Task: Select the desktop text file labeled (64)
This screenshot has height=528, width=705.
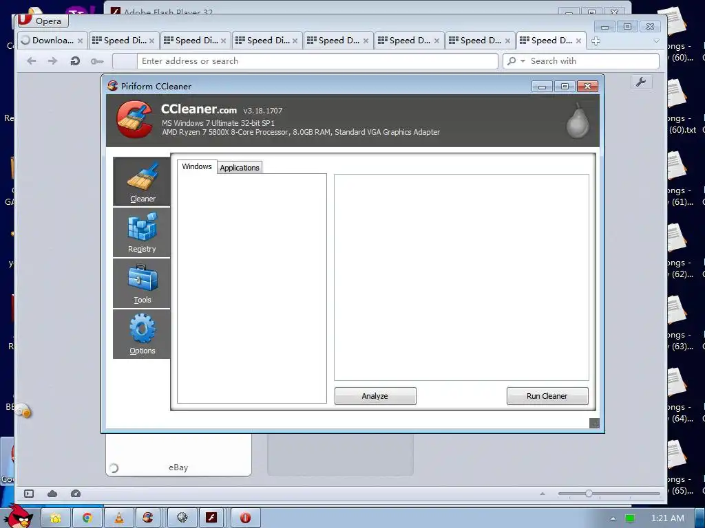Action: [680, 395]
